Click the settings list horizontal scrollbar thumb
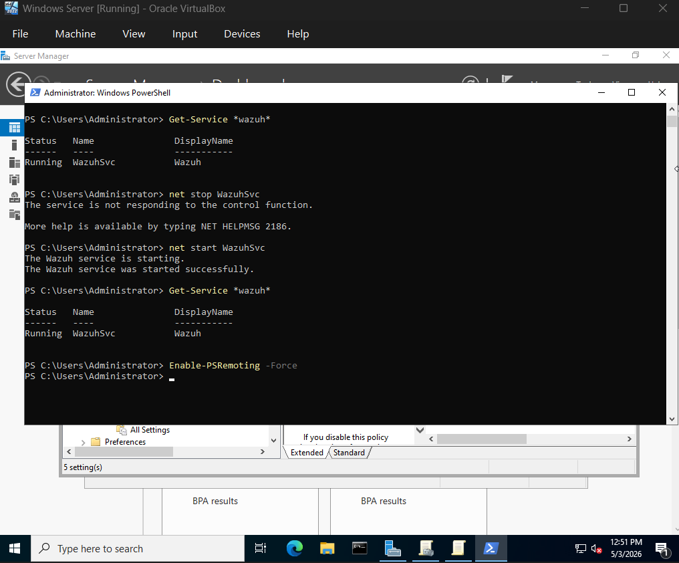The height and width of the screenshot is (563, 679). pyautogui.click(x=482, y=439)
